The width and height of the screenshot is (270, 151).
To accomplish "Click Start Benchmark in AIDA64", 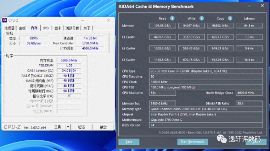I will [x=192, y=142].
